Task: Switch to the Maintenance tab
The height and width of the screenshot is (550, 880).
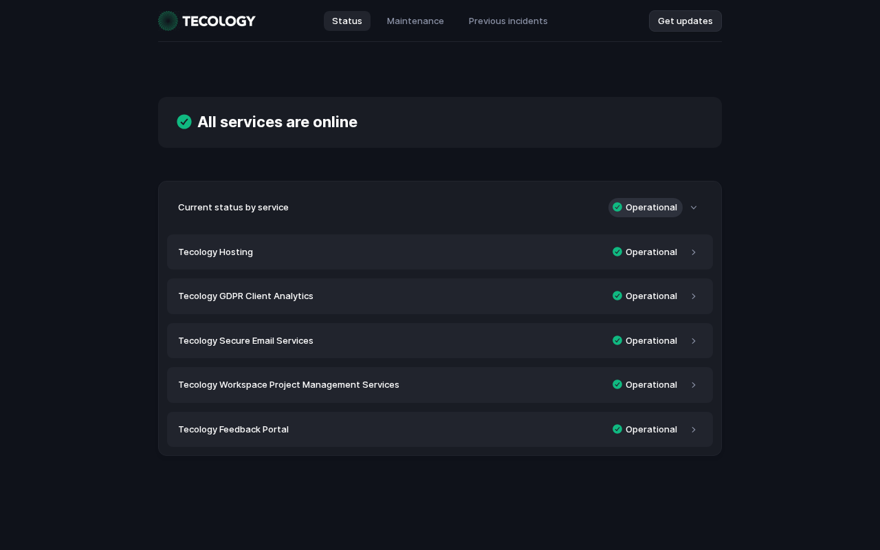Action: click(415, 21)
